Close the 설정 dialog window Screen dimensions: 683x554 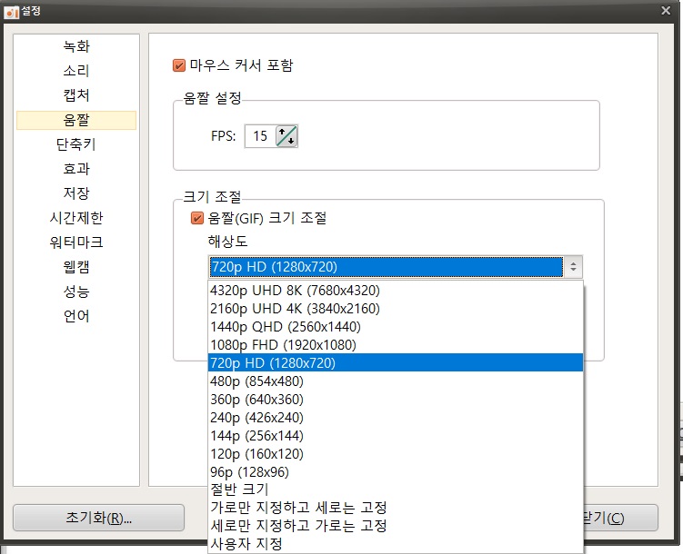[666, 10]
